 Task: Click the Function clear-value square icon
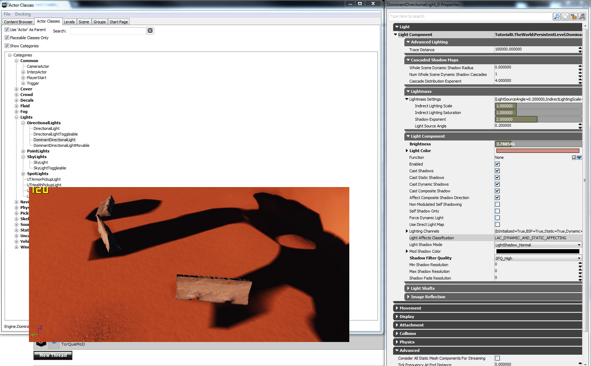[x=574, y=157]
